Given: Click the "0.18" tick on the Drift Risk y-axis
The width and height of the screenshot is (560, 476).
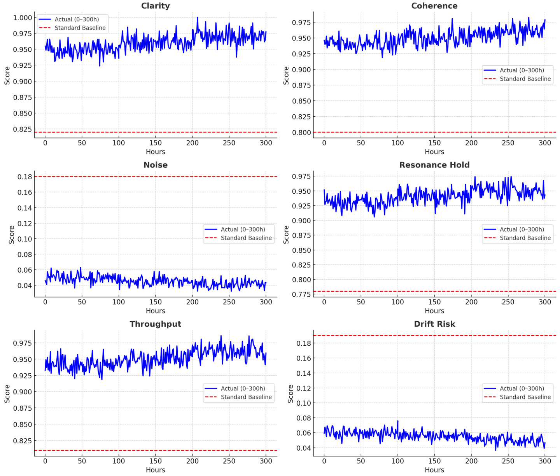Looking at the screenshot, I should coord(304,343).
